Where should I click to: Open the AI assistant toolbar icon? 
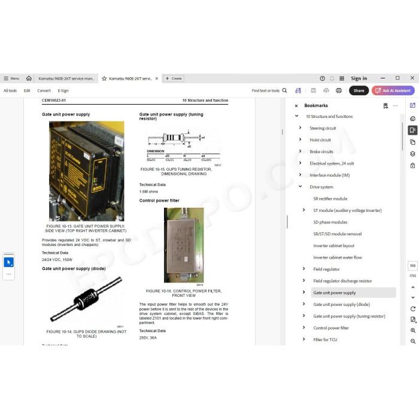pyautogui.click(x=298, y=90)
